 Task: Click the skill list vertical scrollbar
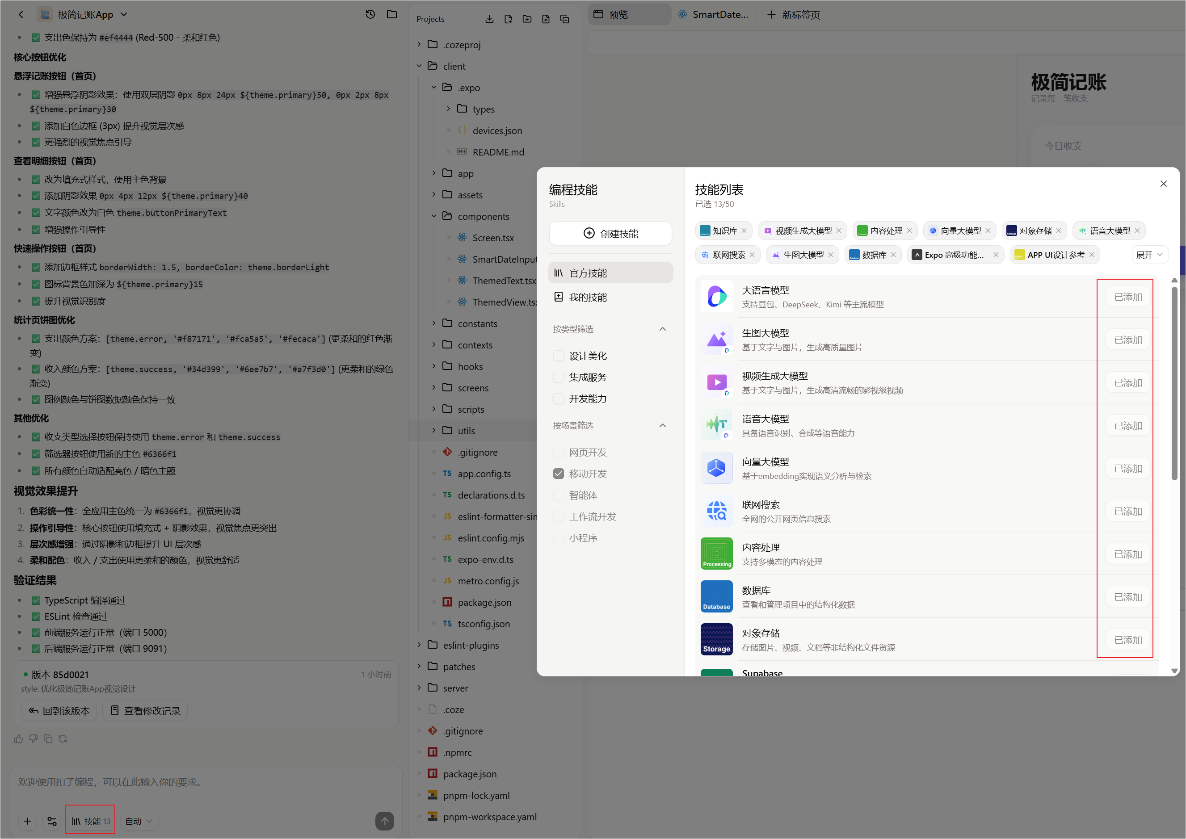pyautogui.click(x=1174, y=383)
